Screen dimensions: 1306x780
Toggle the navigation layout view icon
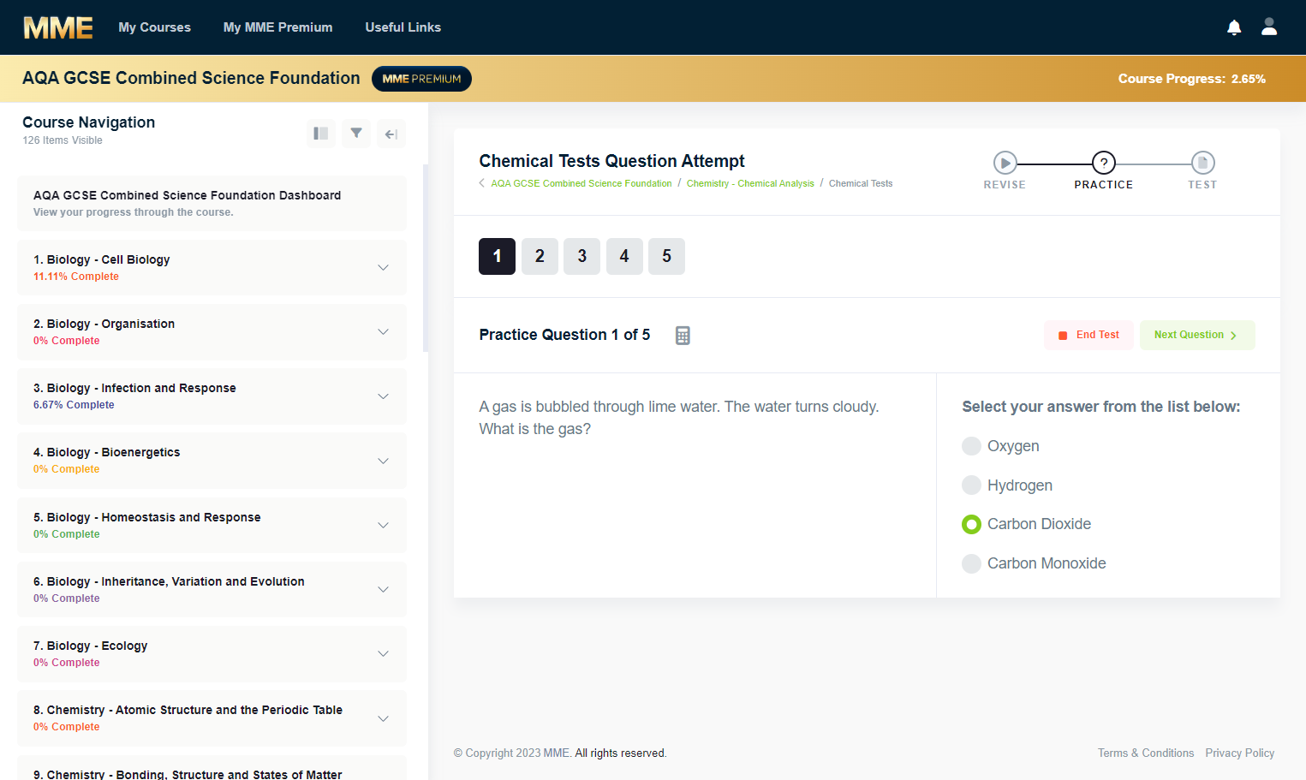[x=321, y=134]
